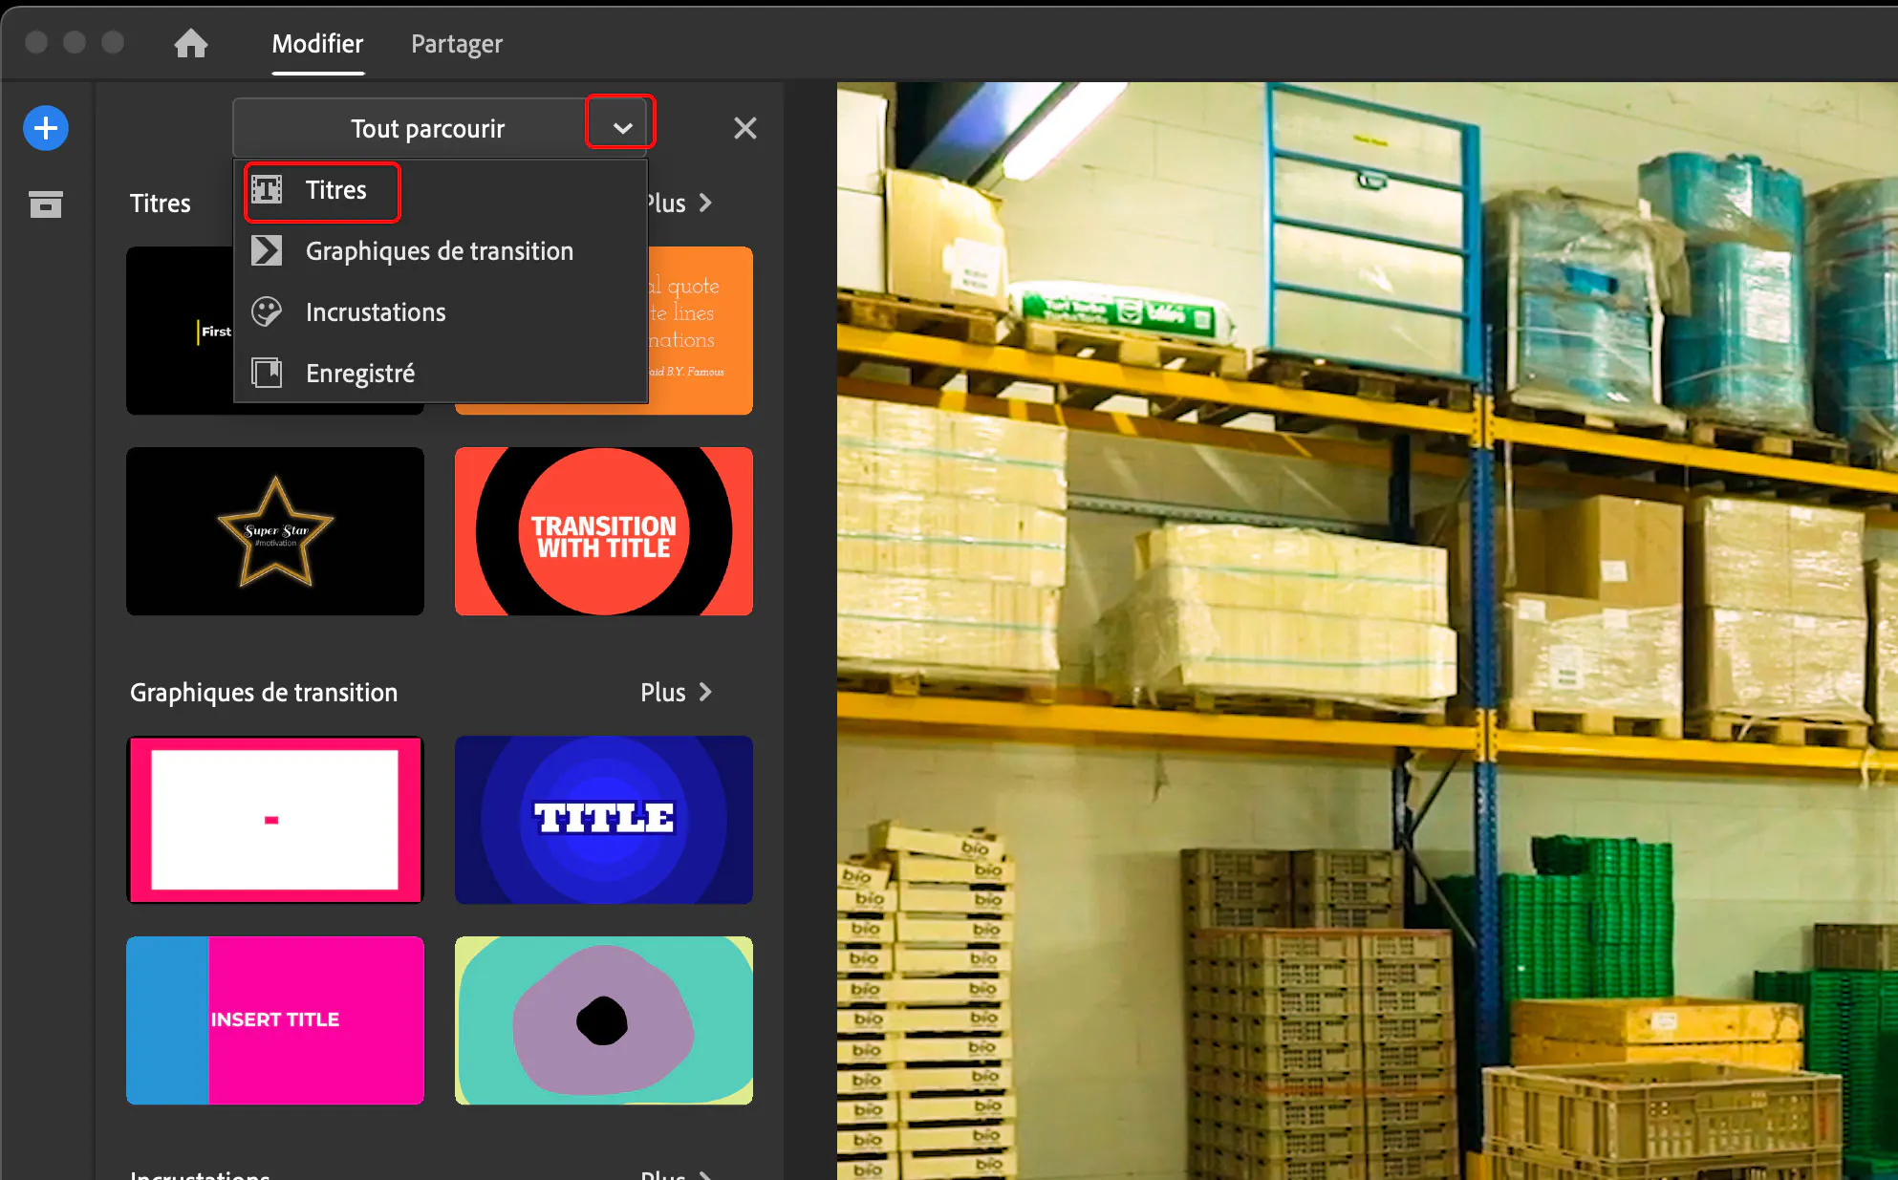Pick the Transition With Title template
This screenshot has width=1898, height=1180.
coord(604,531)
